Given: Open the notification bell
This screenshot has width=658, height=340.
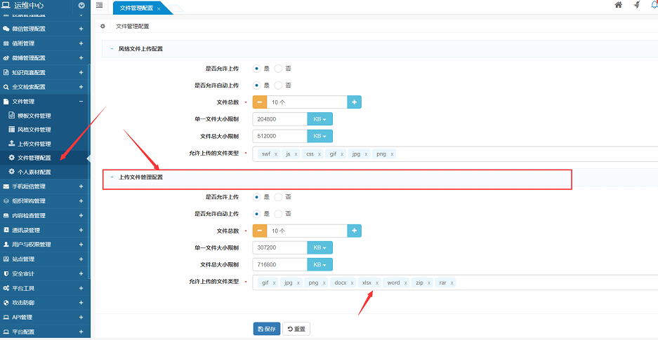Looking at the screenshot, I should pos(654,5).
